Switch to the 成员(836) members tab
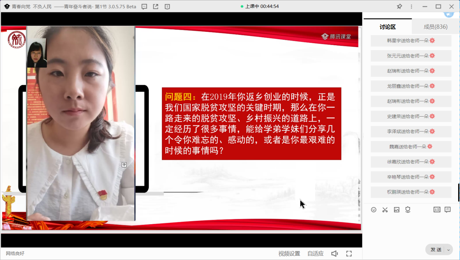 435,27
